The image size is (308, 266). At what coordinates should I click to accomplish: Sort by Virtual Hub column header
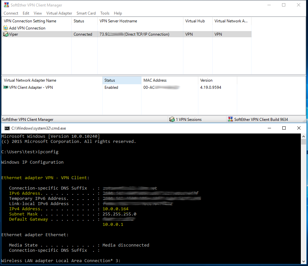(198, 21)
